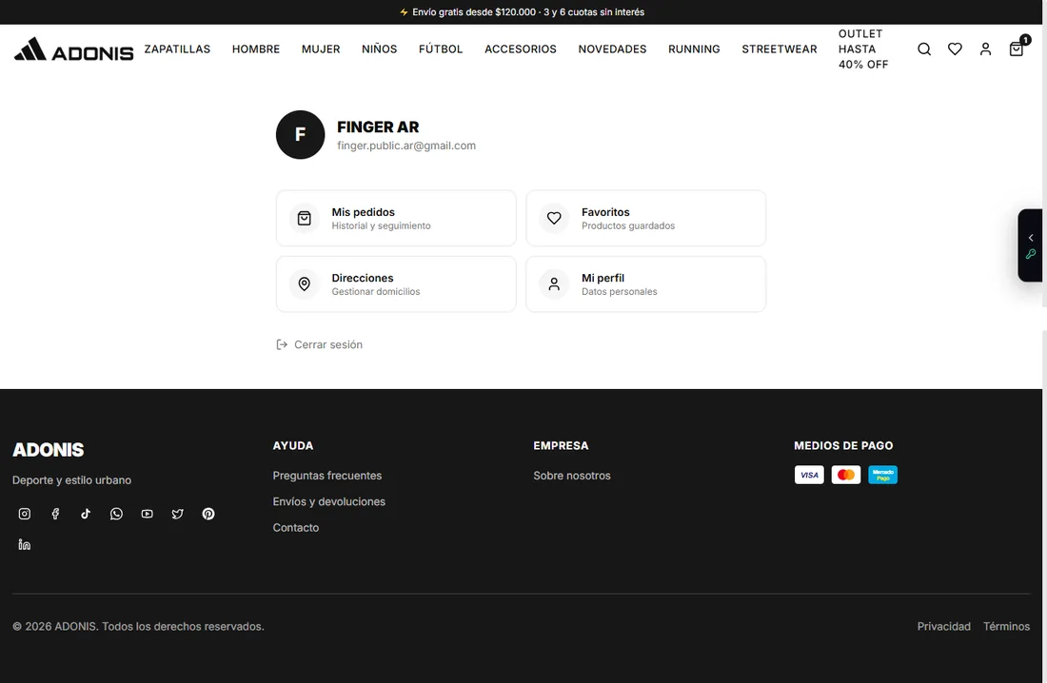
Task: Open the Mis pedidos card
Action: (396, 219)
